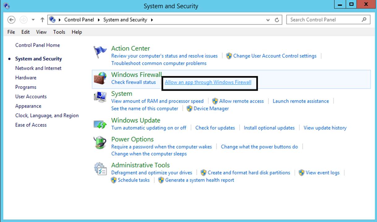Screen dimensions: 377x222
Task: Click the shield icon beside Allow remote access
Action: pos(215,101)
